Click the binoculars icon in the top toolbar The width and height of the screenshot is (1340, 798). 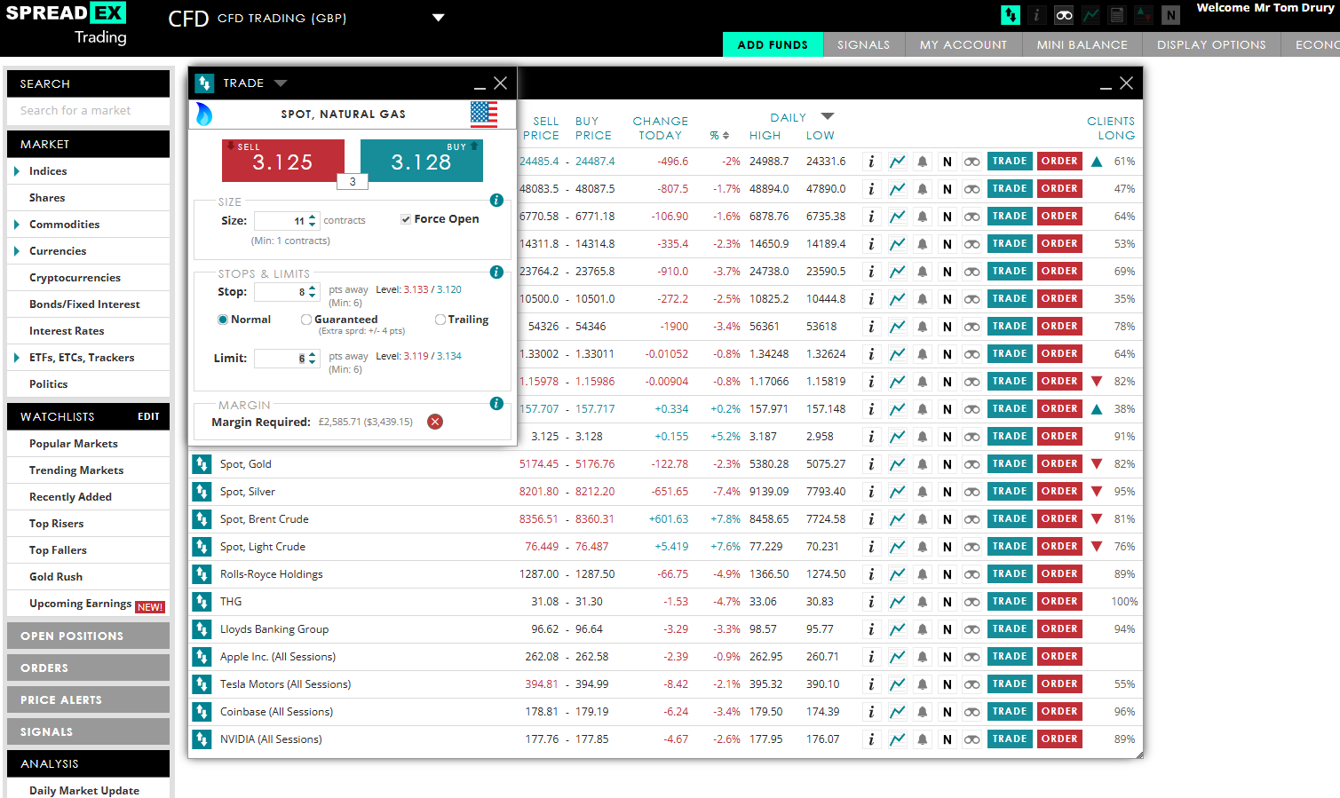1064,15
